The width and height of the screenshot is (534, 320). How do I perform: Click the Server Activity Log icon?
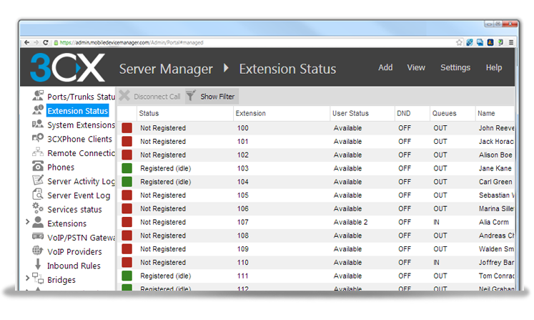[x=38, y=180]
